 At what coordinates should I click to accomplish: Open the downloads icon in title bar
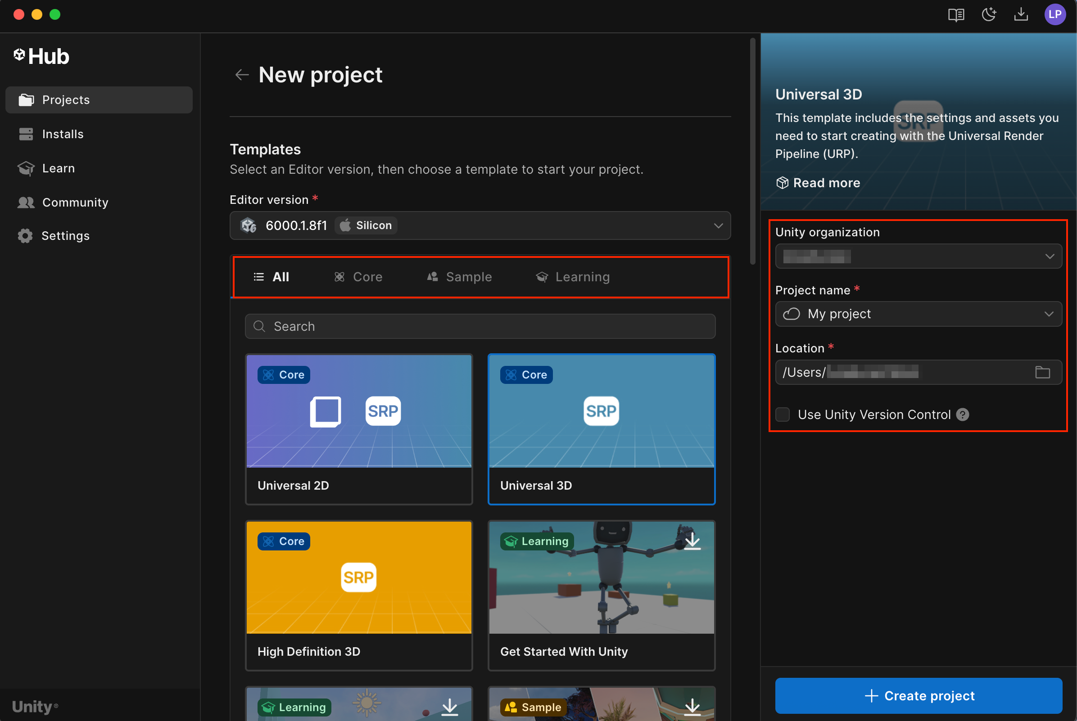coord(1020,15)
